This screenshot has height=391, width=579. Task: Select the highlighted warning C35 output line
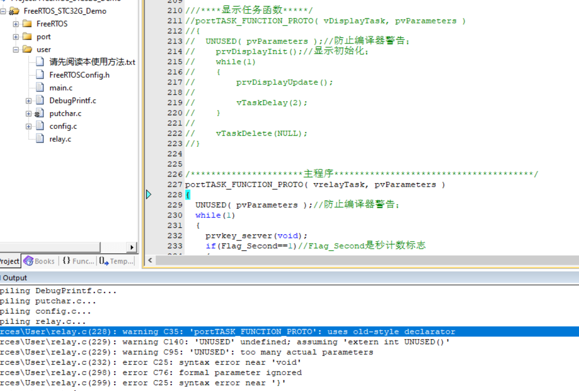(x=289, y=332)
